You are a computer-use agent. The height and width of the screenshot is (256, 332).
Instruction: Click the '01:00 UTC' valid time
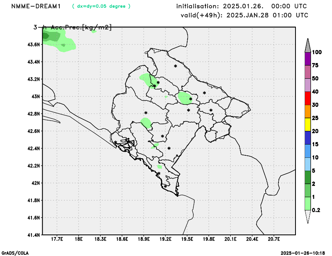[290, 15]
